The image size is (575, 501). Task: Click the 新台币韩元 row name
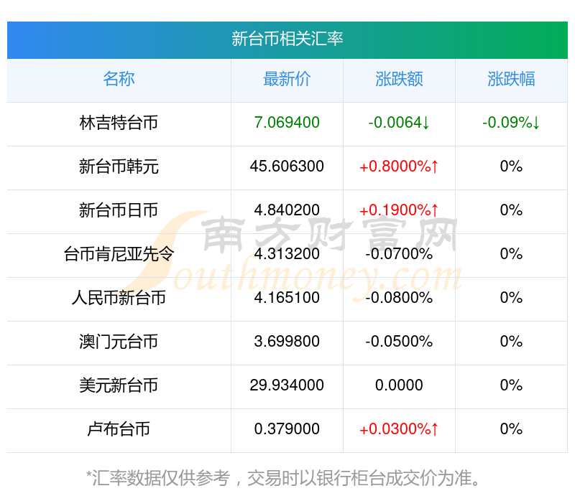click(x=119, y=167)
